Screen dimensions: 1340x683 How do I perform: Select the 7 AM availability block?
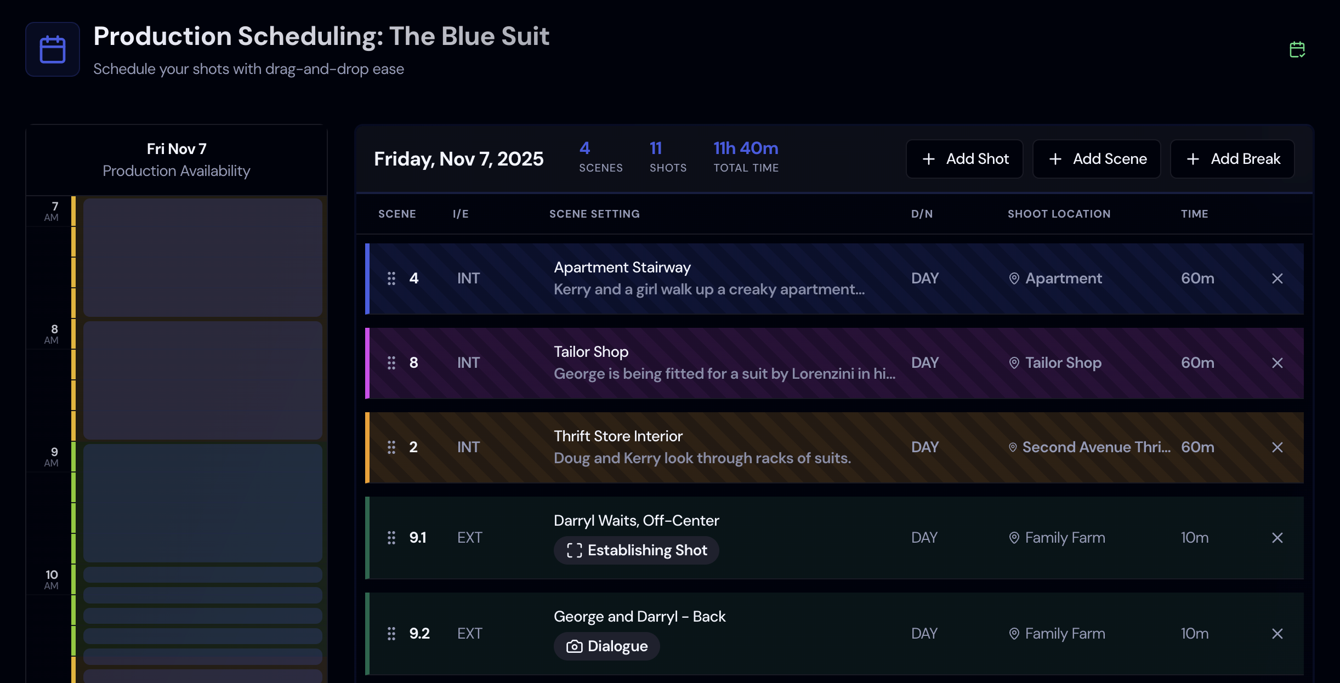click(202, 258)
